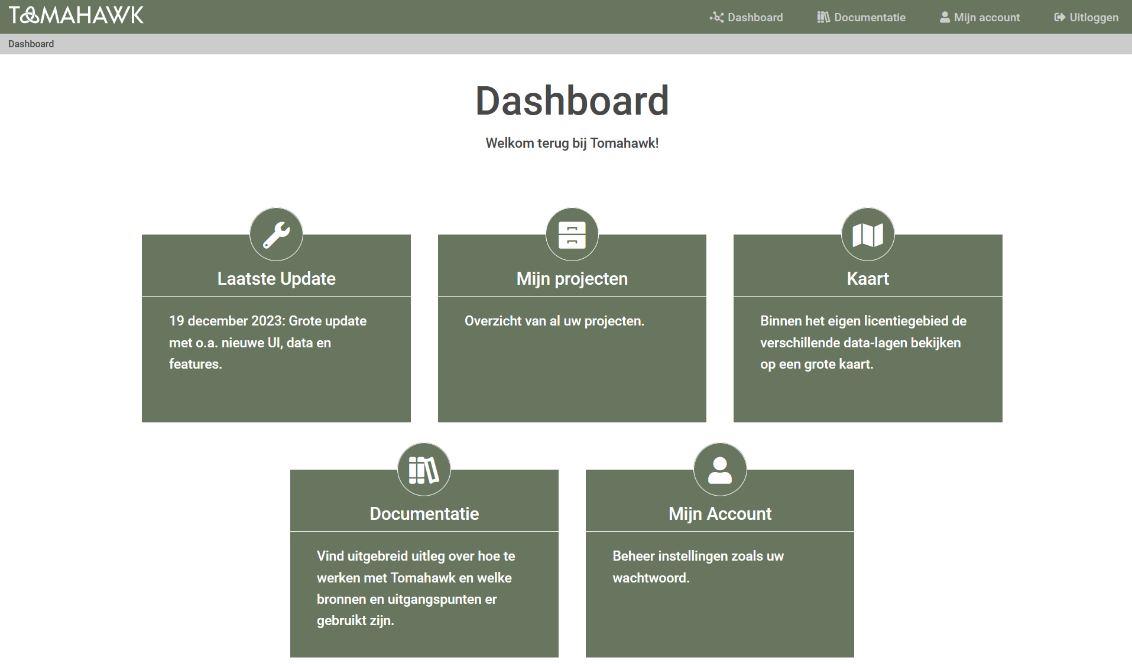Go to Mijn account in top navigation

point(980,17)
